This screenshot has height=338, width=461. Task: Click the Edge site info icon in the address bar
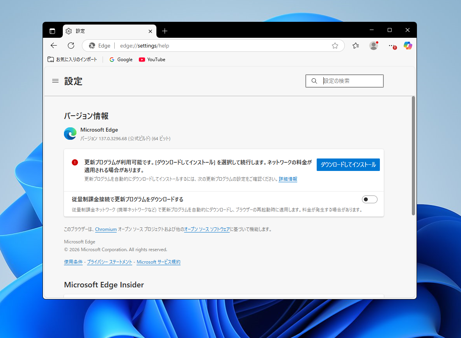(x=99, y=46)
